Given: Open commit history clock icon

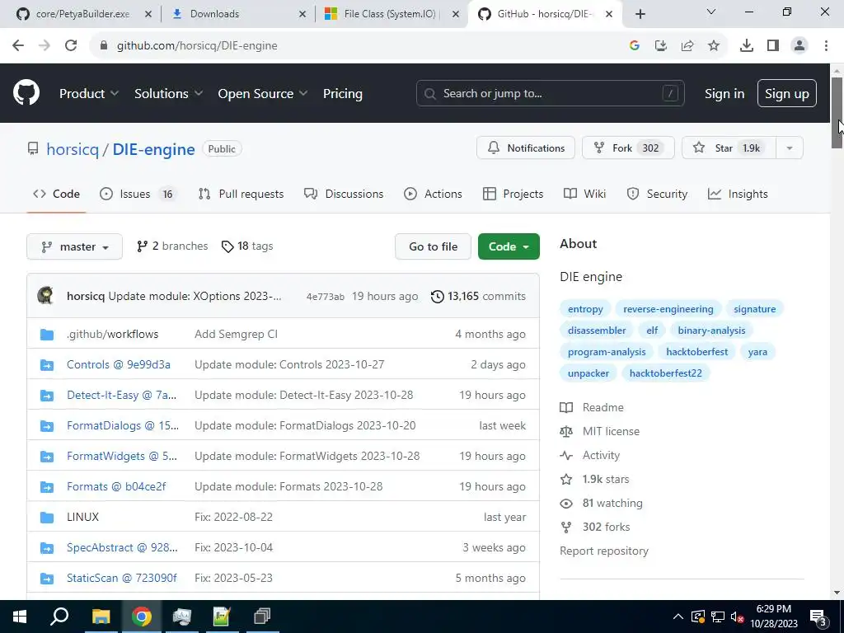Looking at the screenshot, I should pos(437,297).
